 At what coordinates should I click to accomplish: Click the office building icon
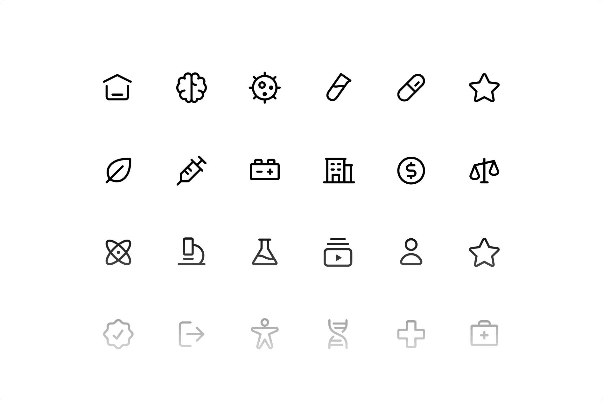[x=339, y=170]
